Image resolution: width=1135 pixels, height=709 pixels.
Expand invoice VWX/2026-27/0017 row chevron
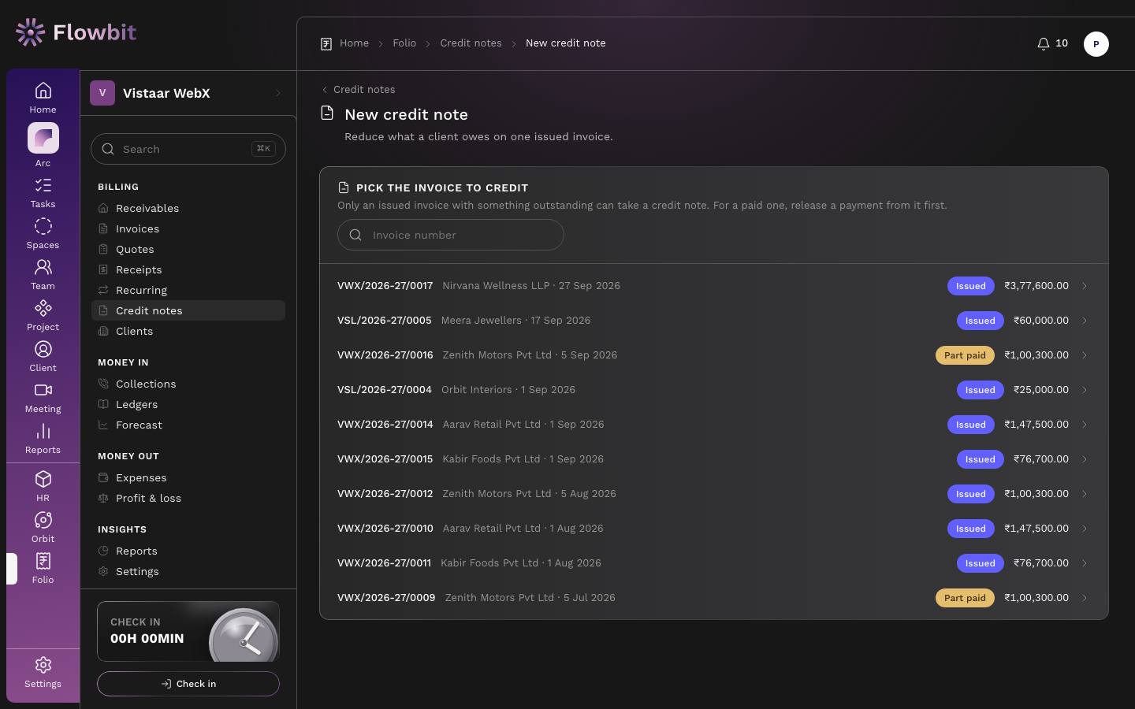1085,286
